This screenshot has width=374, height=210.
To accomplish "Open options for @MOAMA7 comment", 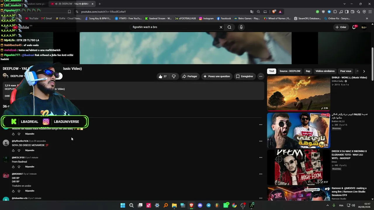I will (x=261, y=174).
